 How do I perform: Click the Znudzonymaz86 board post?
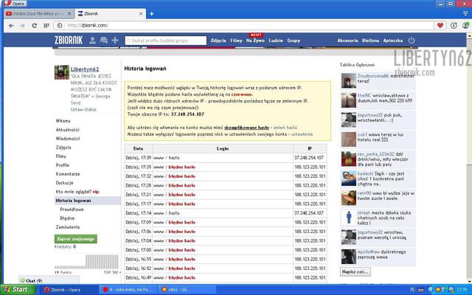pyautogui.click(x=378, y=80)
